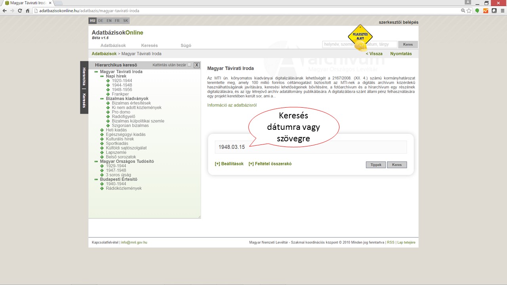This screenshot has width=507, height=285.
Task: Select Rádióközlemények tree item
Action: pos(124,188)
